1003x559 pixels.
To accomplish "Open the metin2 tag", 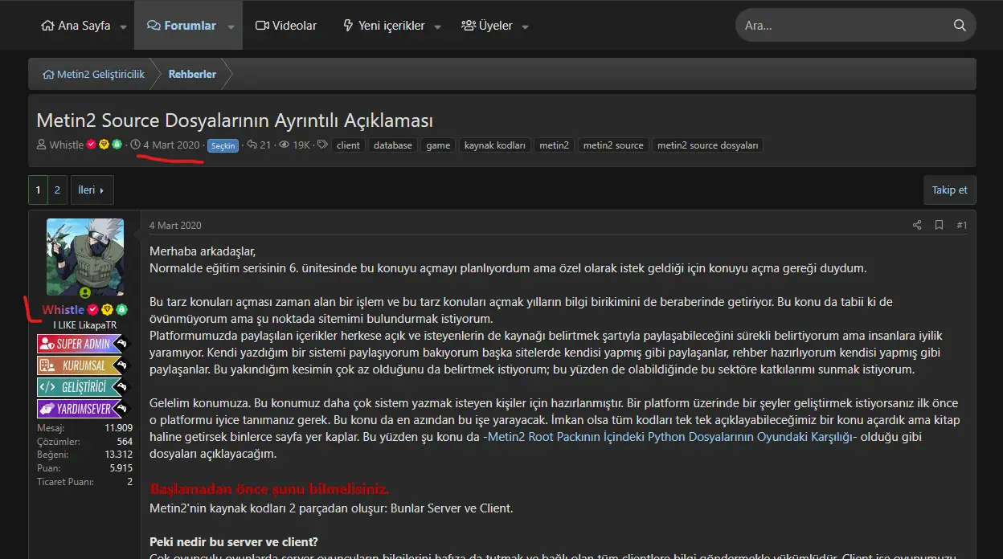I will 555,145.
